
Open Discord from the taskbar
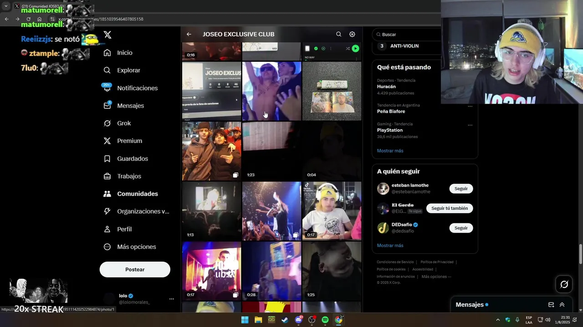coord(298,320)
